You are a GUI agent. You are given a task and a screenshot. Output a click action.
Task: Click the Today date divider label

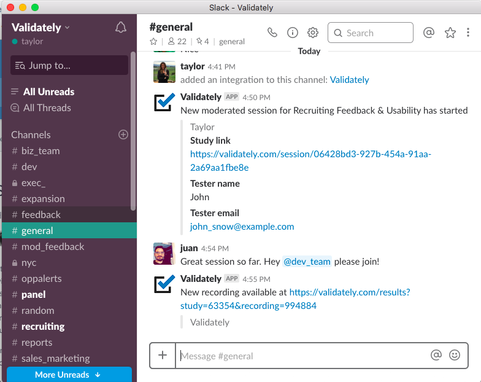pyautogui.click(x=309, y=51)
